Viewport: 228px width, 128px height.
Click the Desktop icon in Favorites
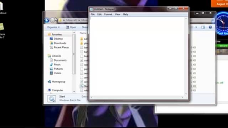51,39
